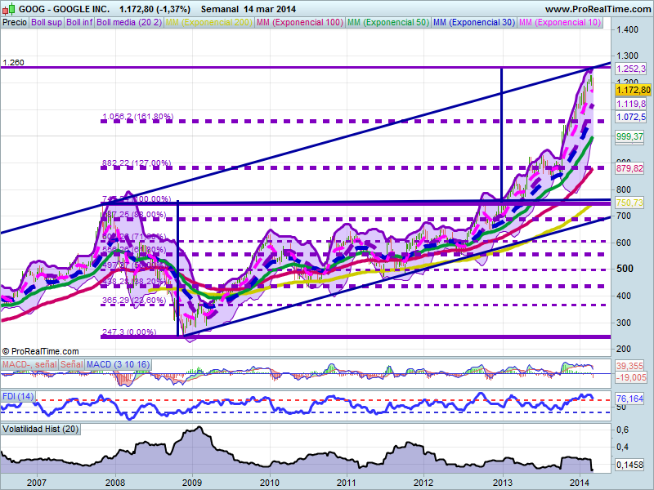Click the 2010 year label on time axis
The width and height of the screenshot is (654, 490).
[270, 483]
